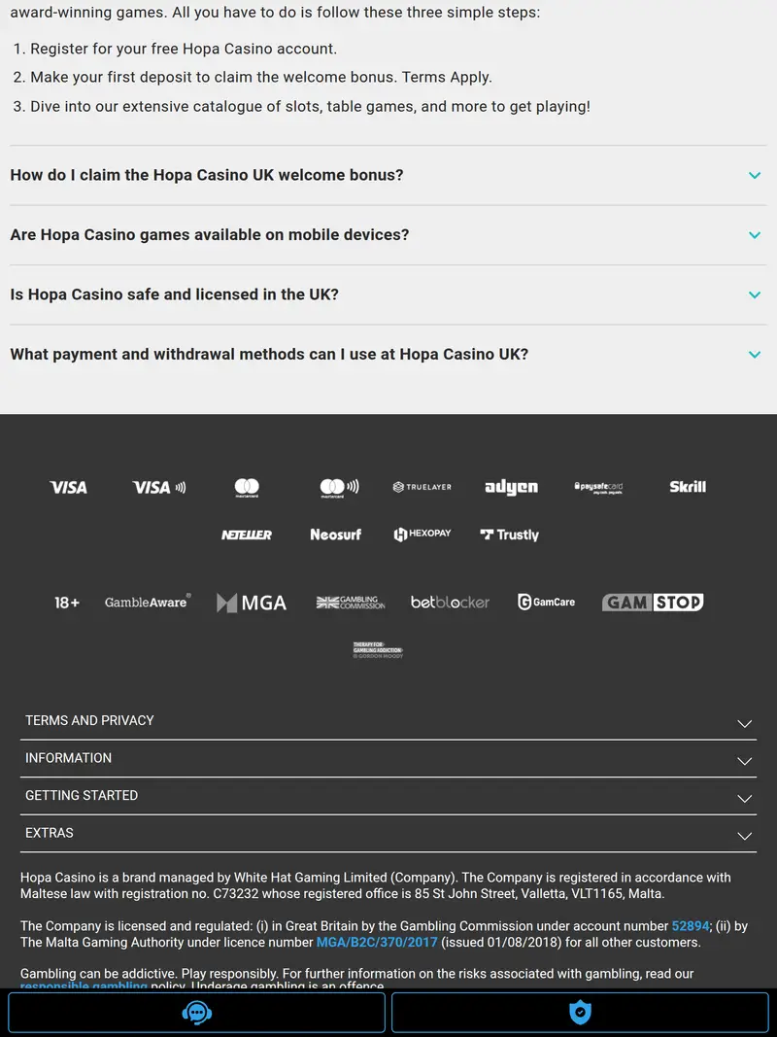777x1037 pixels.
Task: Open the Trustly payment icon
Action: pyautogui.click(x=509, y=534)
